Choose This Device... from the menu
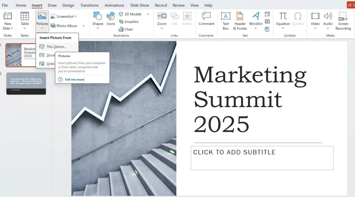This screenshot has width=355, height=197. [x=57, y=47]
